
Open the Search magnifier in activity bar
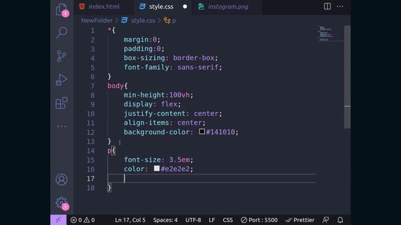[x=61, y=32]
